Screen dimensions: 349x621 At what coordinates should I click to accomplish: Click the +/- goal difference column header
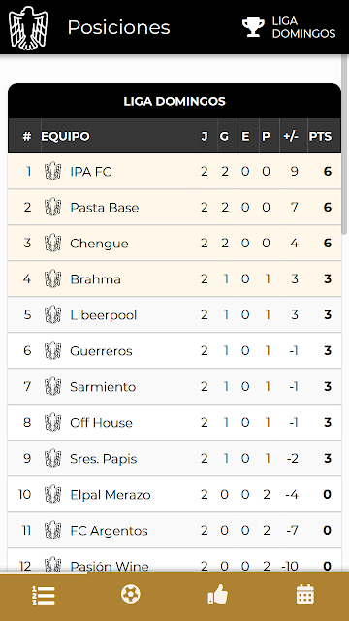[x=291, y=136]
